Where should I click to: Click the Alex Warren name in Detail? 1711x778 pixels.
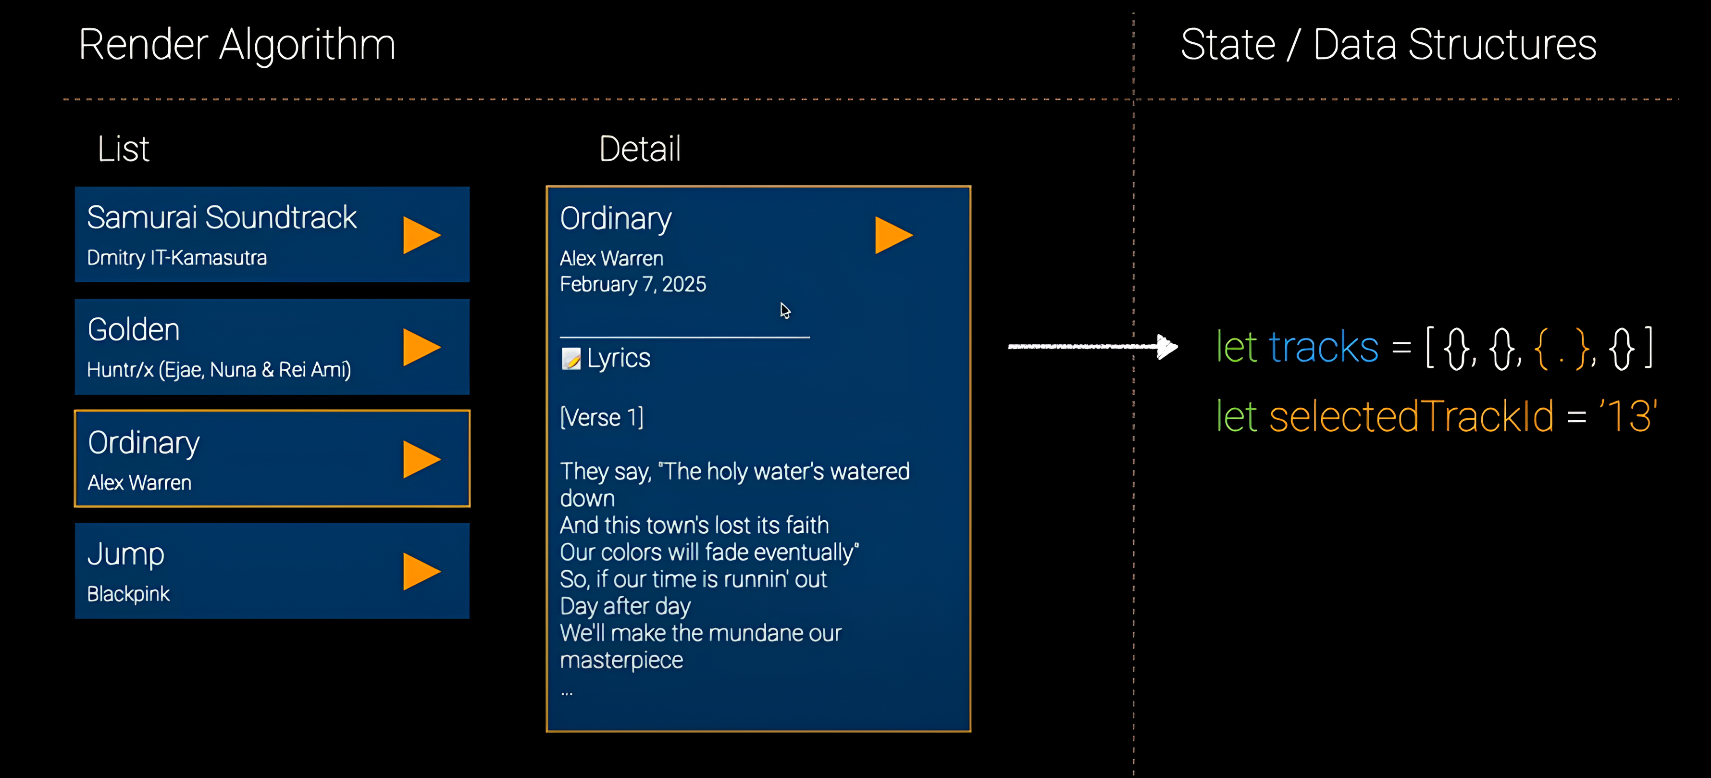[611, 258]
